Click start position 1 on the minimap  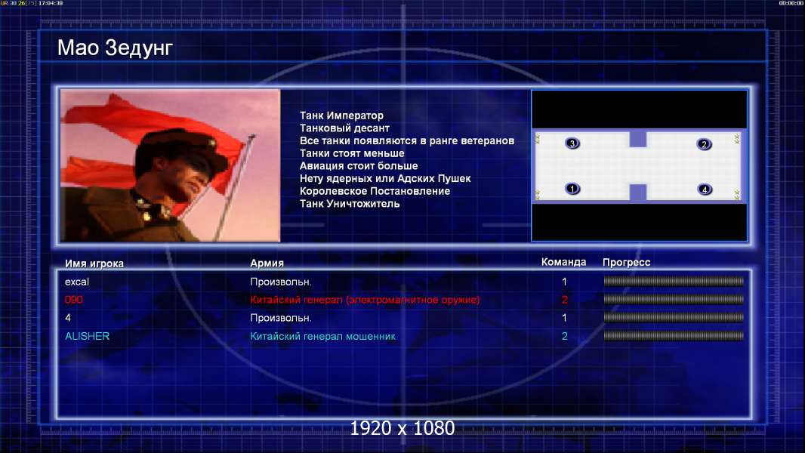pos(572,189)
